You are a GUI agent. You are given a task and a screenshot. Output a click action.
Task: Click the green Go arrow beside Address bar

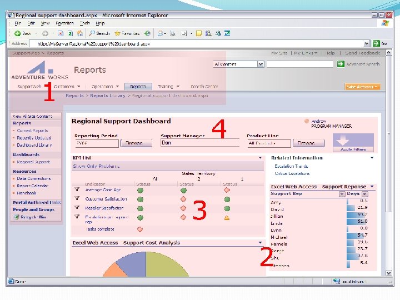[376, 43]
